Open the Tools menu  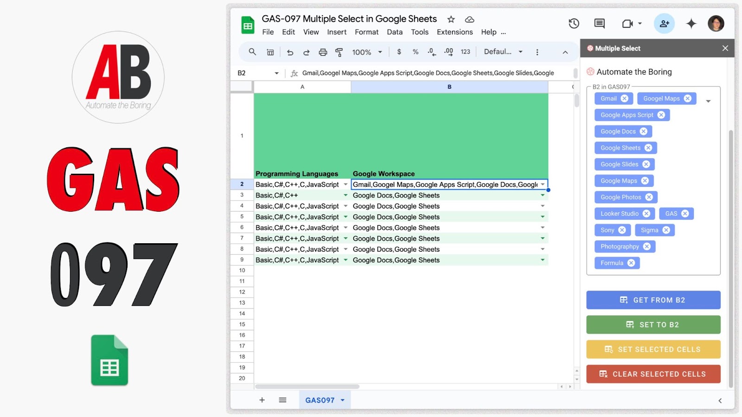point(420,32)
